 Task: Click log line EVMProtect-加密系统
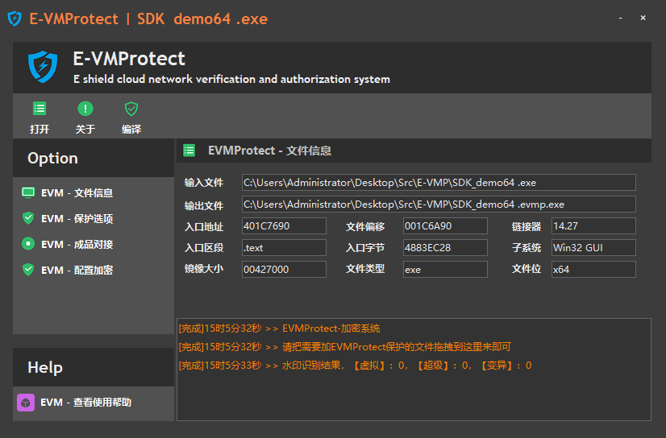click(280, 328)
